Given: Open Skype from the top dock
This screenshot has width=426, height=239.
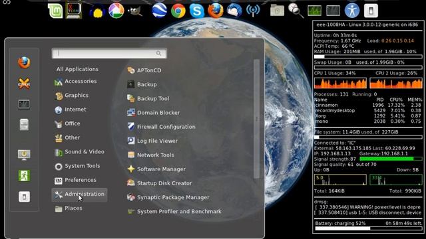Looking at the screenshot, I should [197, 11].
